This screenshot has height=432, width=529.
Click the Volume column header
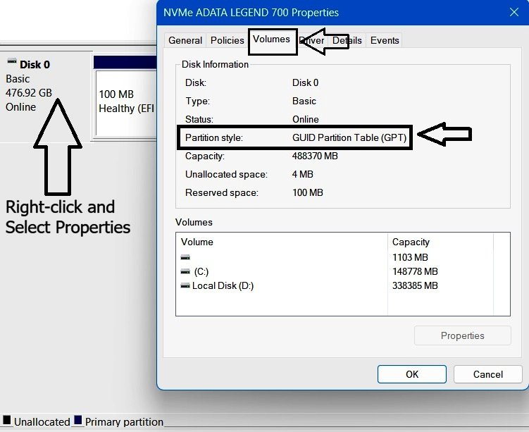197,242
